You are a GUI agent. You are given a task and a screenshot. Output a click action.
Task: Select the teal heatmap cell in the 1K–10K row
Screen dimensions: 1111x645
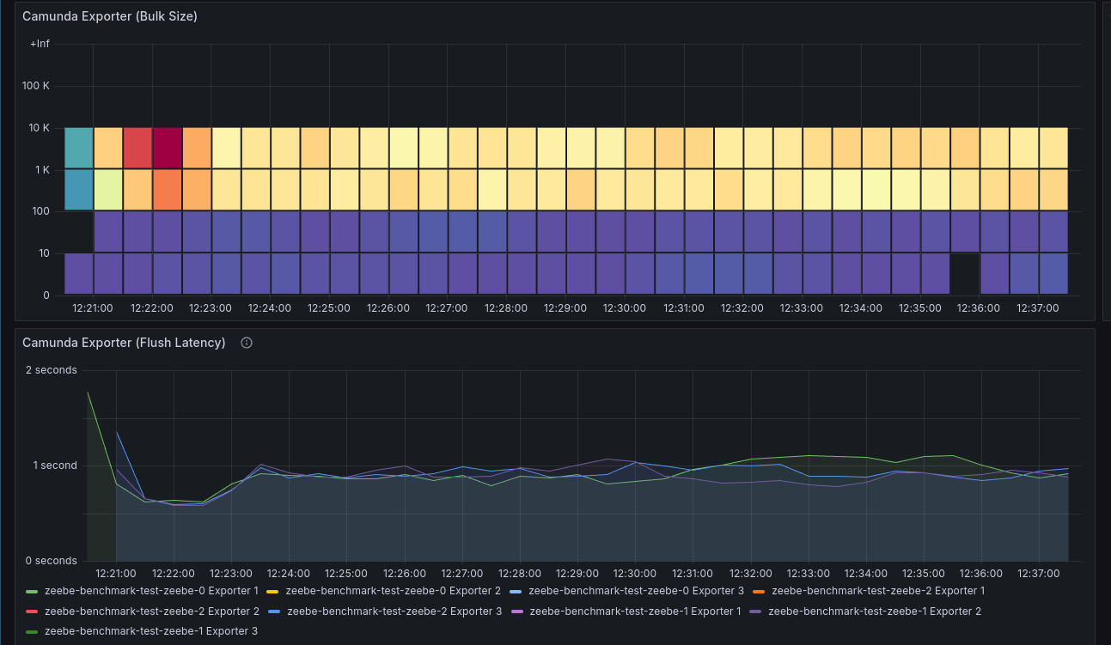(x=79, y=148)
